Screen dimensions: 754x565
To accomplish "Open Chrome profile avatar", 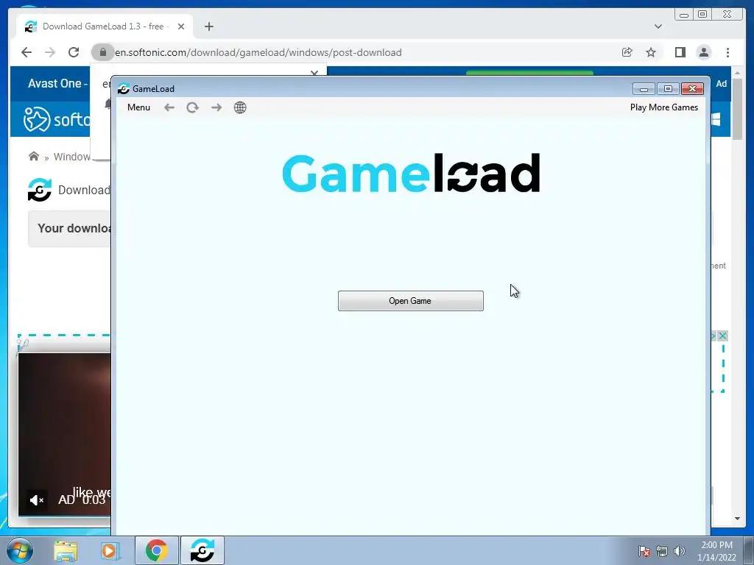I will coord(703,52).
